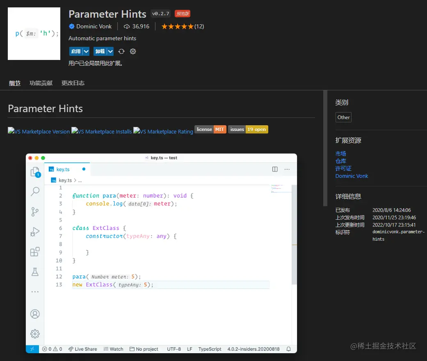Click the details pane vertical scrollbar
The image size is (427, 361).
coord(325,148)
